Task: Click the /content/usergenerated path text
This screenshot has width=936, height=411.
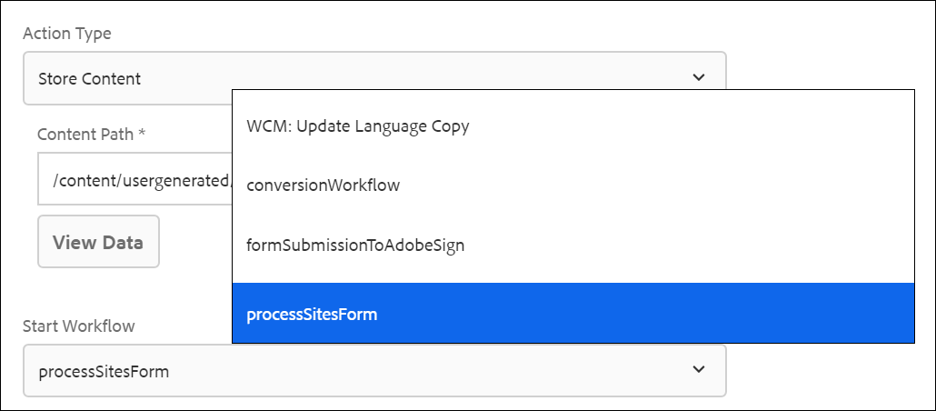Action: 141,180
